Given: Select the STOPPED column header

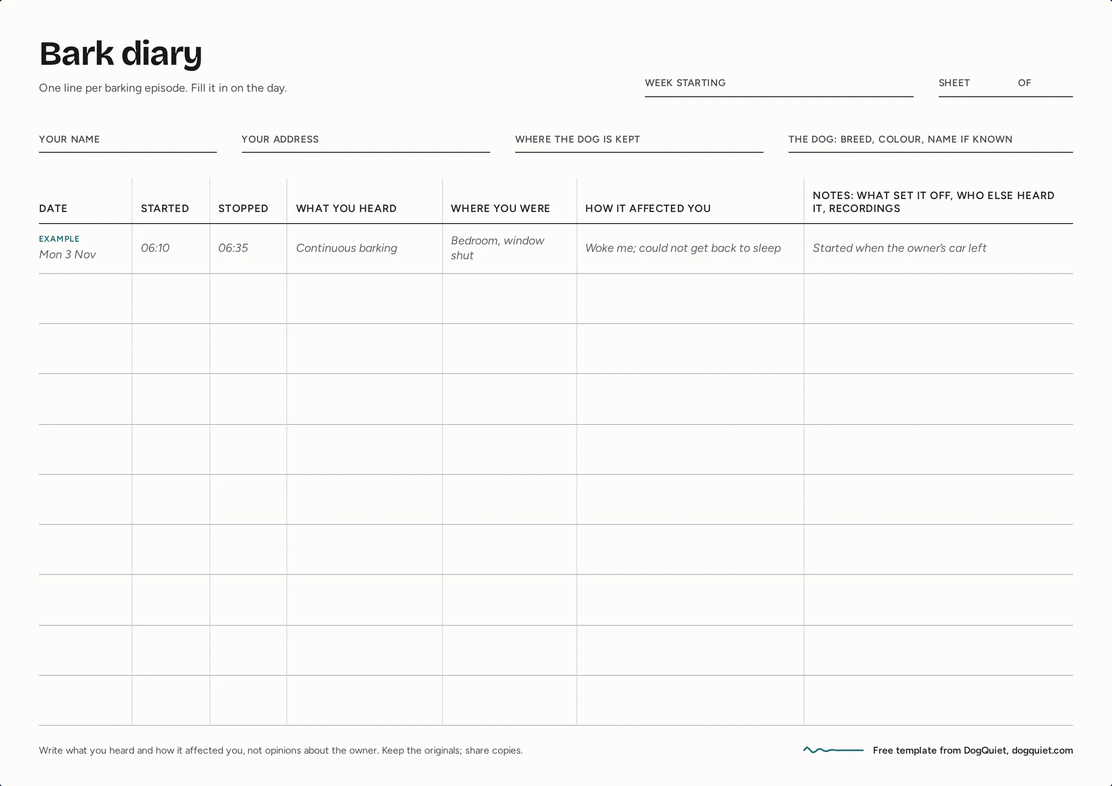Looking at the screenshot, I should click(x=243, y=209).
